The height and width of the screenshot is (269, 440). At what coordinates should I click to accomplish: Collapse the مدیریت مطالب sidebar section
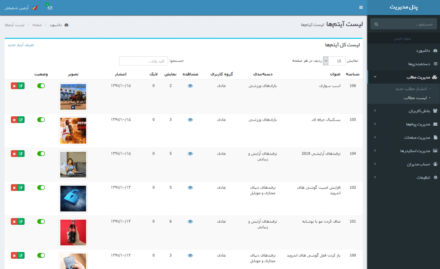(x=404, y=77)
